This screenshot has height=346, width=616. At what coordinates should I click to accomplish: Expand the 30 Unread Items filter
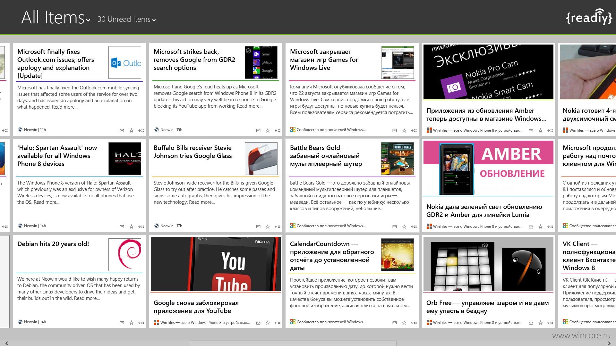coord(127,20)
